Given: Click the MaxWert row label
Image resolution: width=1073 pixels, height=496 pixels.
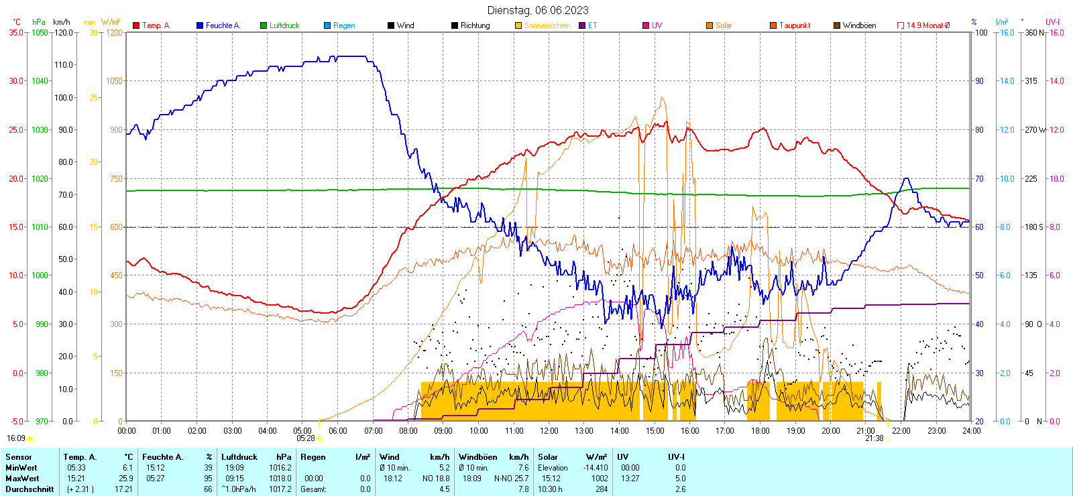Looking at the screenshot, I should pos(22,479).
